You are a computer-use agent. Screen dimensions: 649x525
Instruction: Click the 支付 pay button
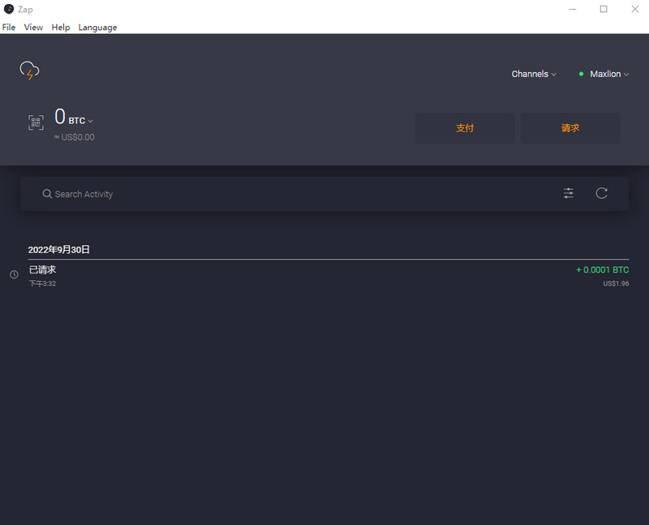(465, 128)
